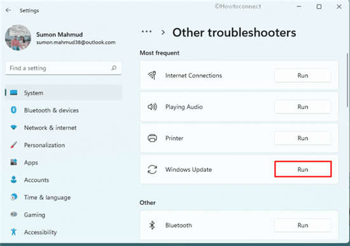Image resolution: width=350 pixels, height=246 pixels.
Task: Click the Most frequent section heading
Action: pyautogui.click(x=159, y=53)
